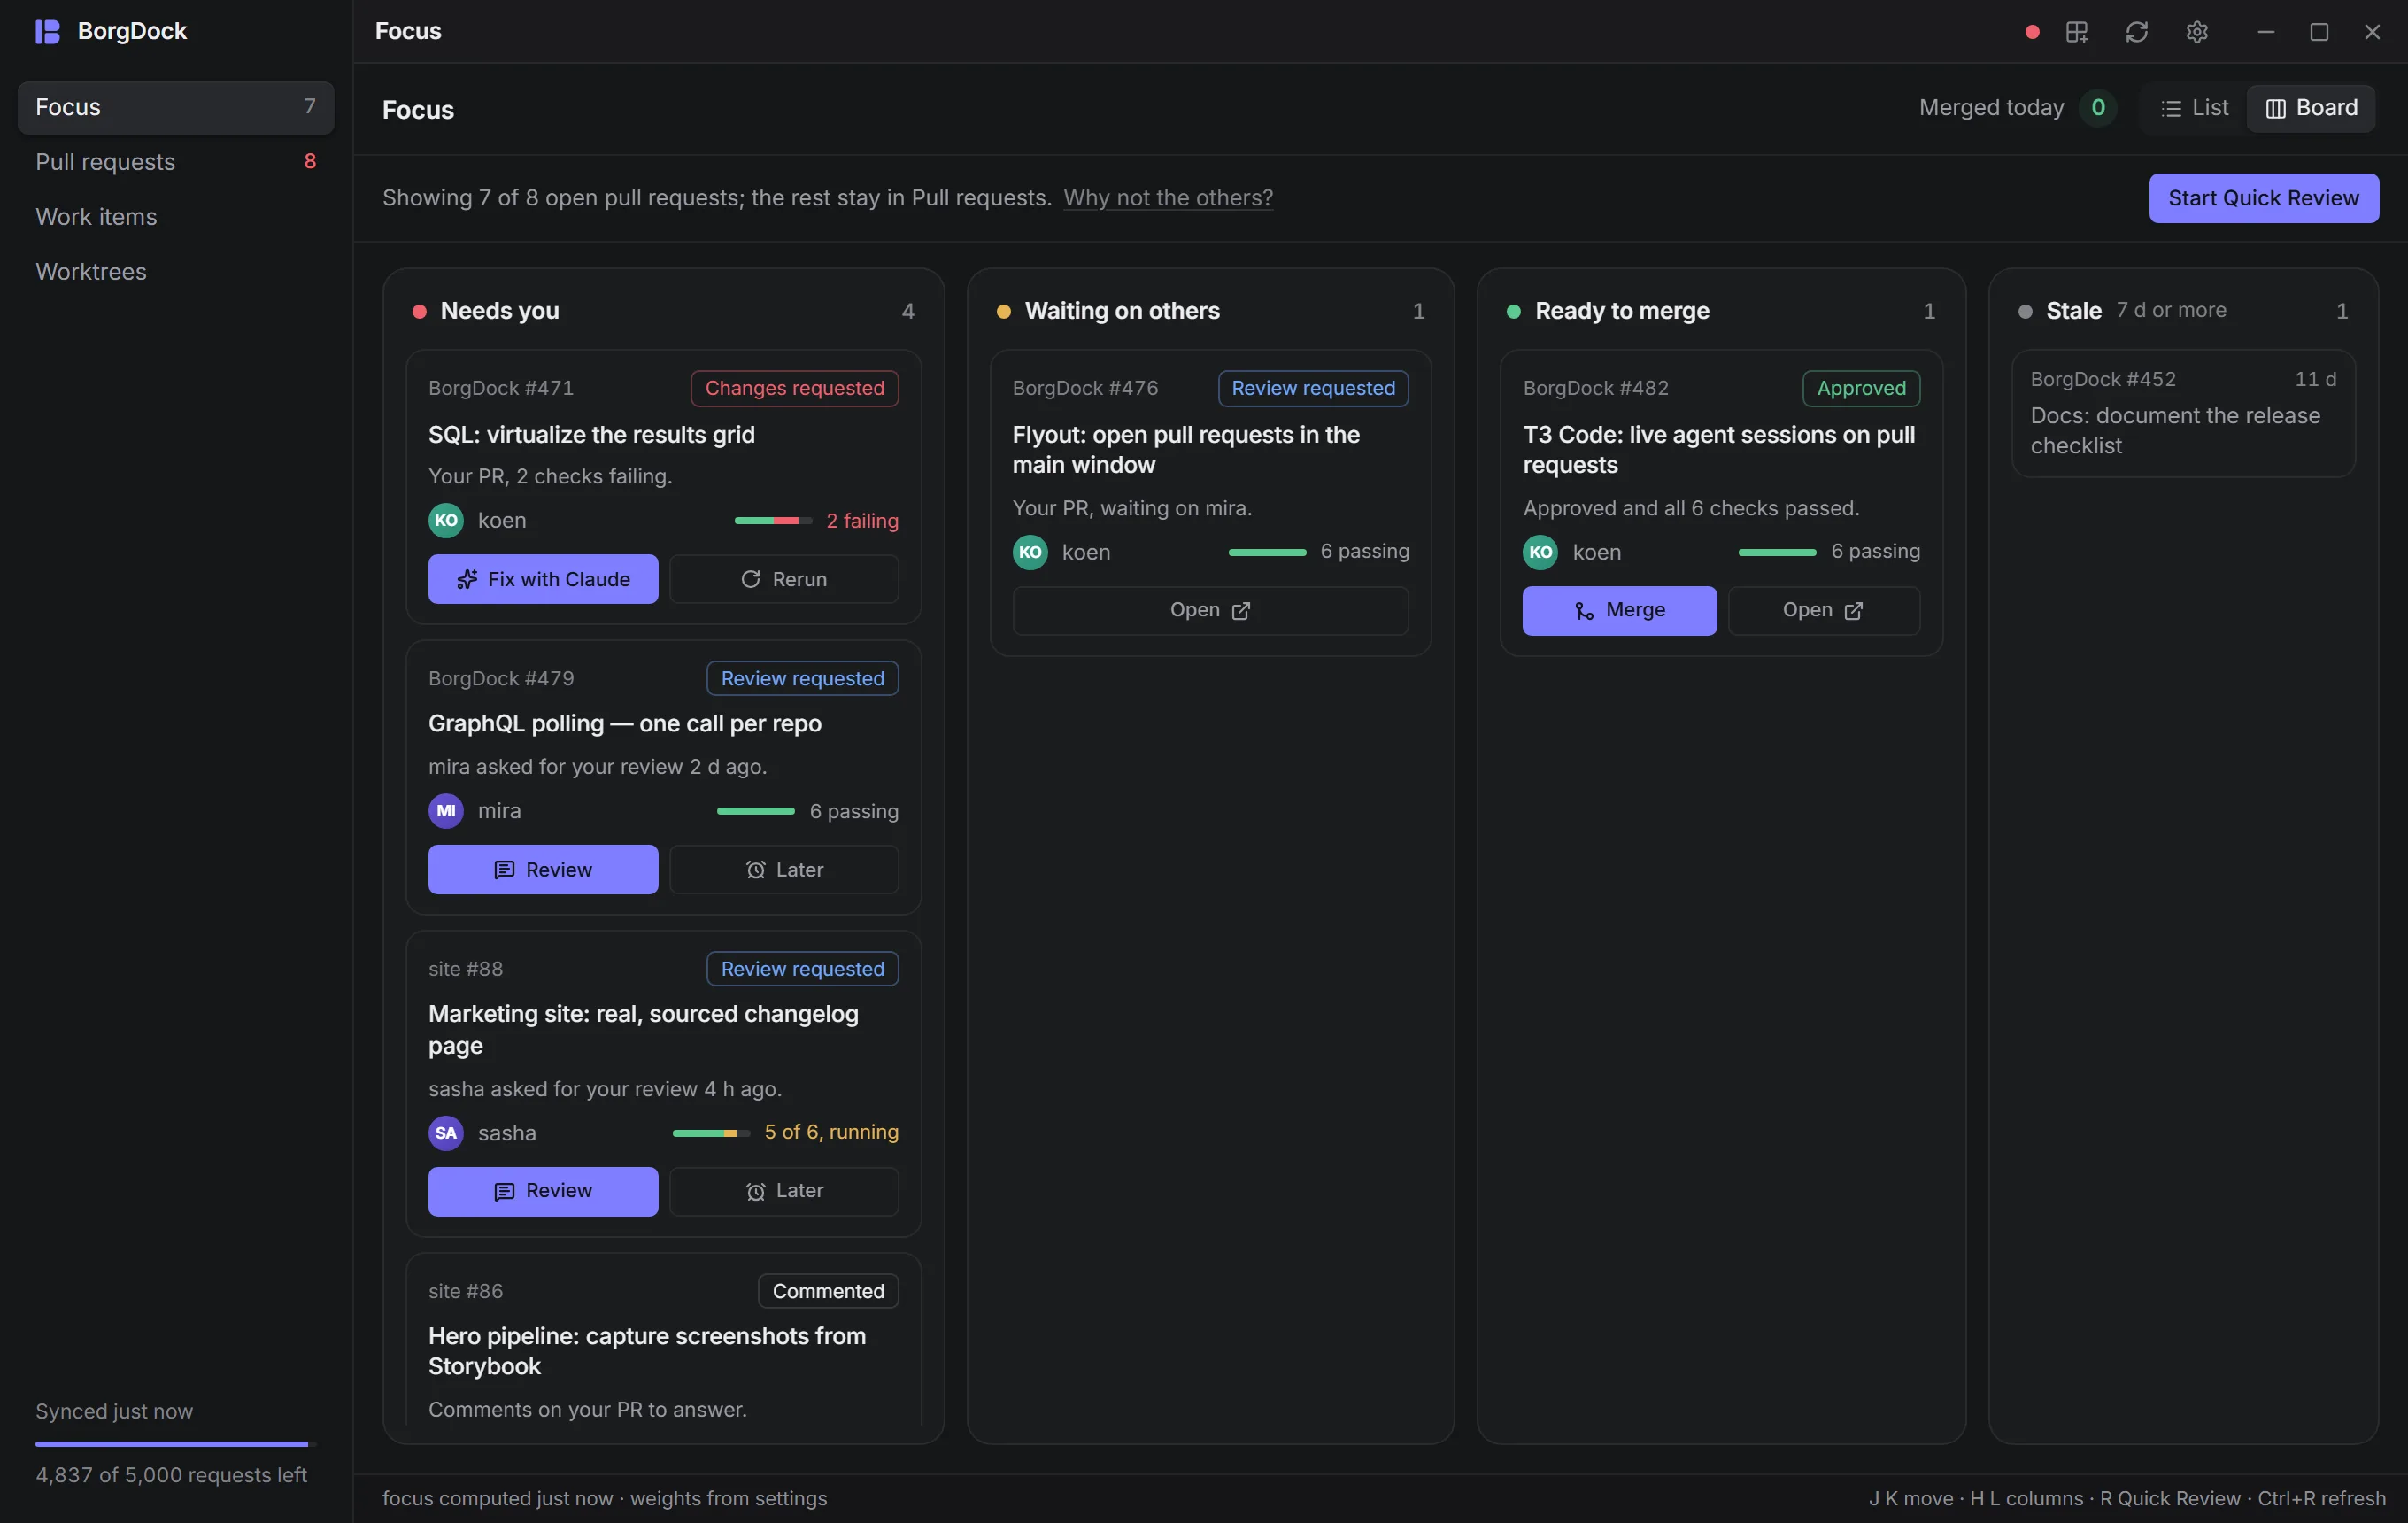This screenshot has height=1523, width=2408.
Task: Review GraphQL polling PR #479
Action: (x=543, y=870)
